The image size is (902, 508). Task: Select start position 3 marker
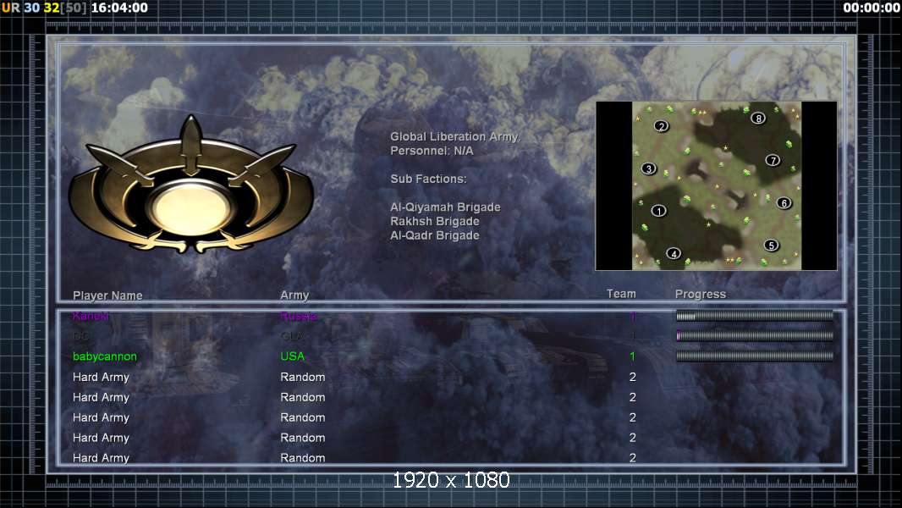coord(649,168)
